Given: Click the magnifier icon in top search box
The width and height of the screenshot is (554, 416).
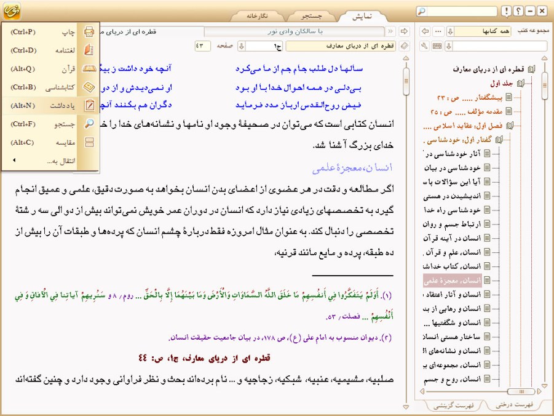Looking at the screenshot, I should coord(422,11).
